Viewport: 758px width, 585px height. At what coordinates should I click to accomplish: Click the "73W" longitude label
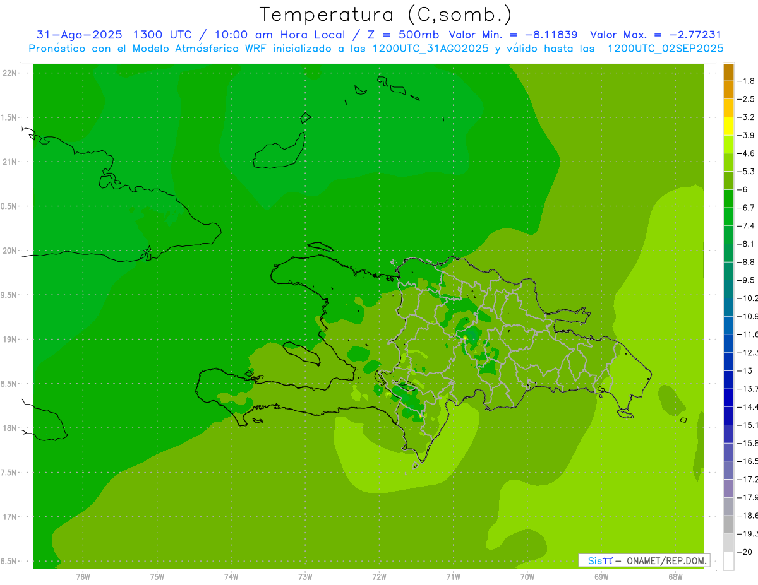point(305,577)
